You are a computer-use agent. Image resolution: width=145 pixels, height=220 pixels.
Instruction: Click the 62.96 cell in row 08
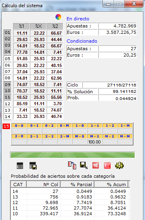point(55,78)
